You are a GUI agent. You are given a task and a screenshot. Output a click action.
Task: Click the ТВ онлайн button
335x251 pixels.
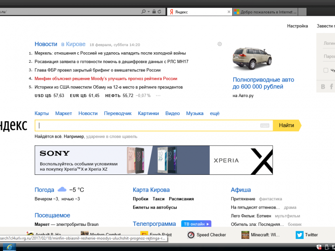coord(196,224)
